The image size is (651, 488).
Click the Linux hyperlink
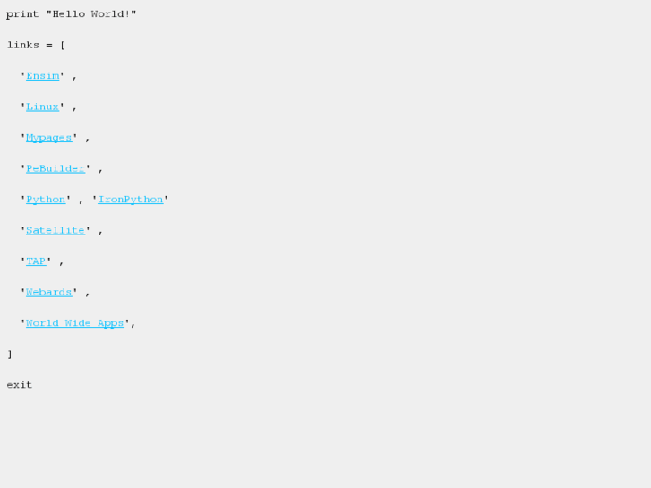(x=42, y=107)
